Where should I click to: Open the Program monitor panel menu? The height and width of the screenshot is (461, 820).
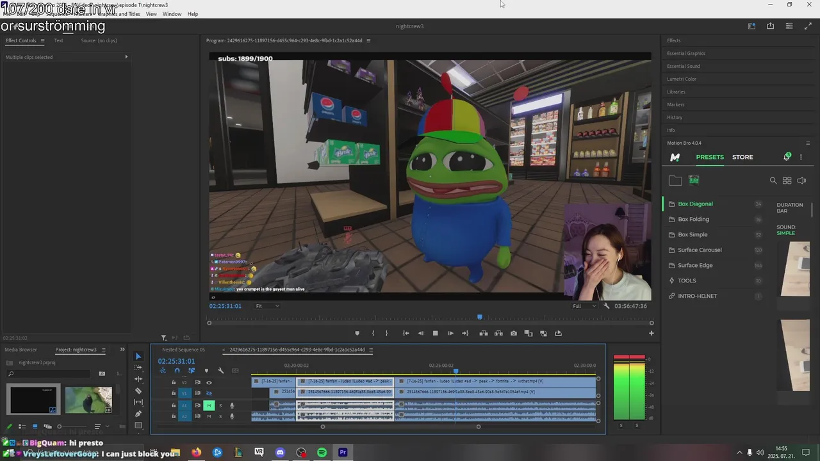tap(368, 40)
